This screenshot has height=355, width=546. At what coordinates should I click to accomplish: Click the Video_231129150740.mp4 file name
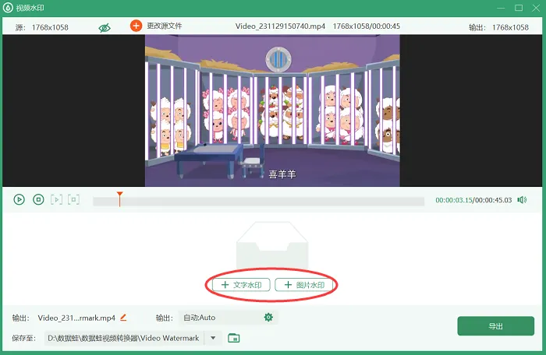coord(280,26)
